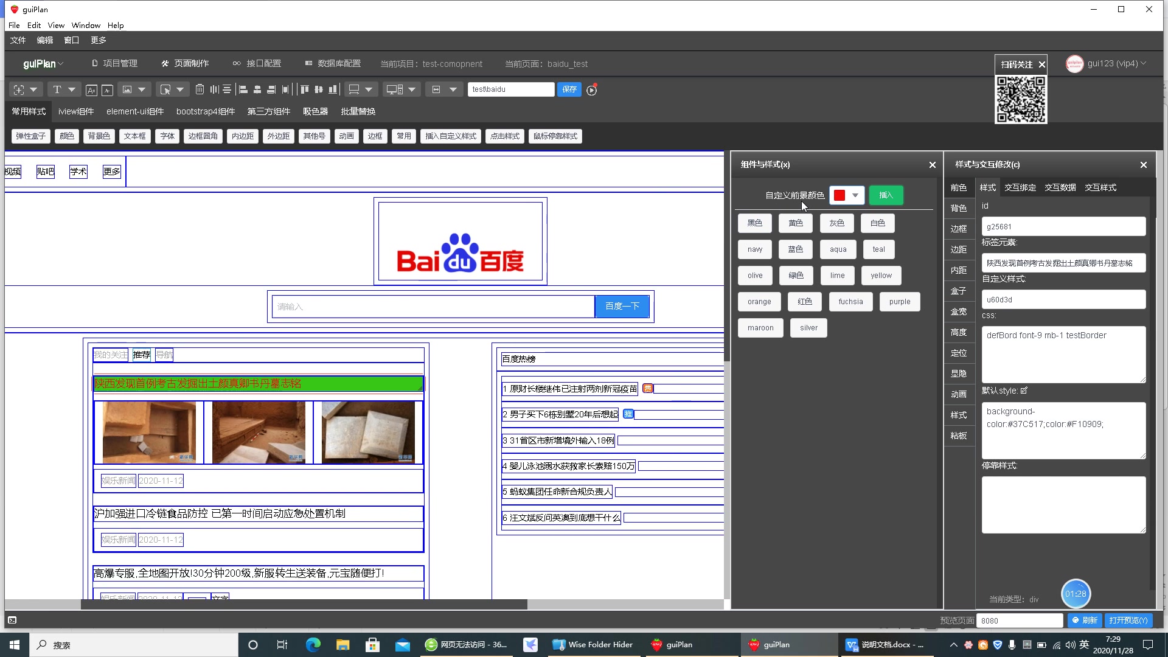Open the 页面制作 navigation item
Image resolution: width=1168 pixels, height=657 pixels.
pyautogui.click(x=185, y=64)
